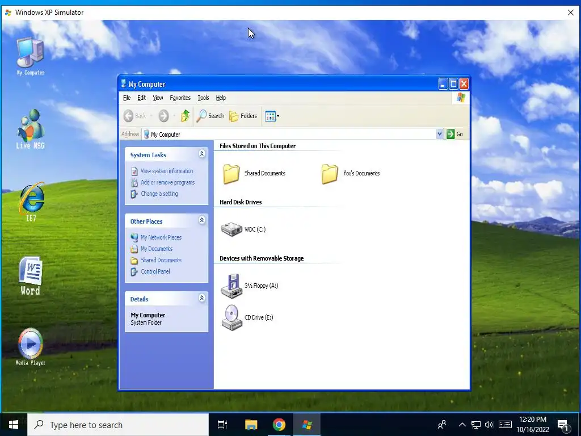Image resolution: width=581 pixels, height=436 pixels.
Task: Open the People icon in system tray
Action: (x=441, y=425)
